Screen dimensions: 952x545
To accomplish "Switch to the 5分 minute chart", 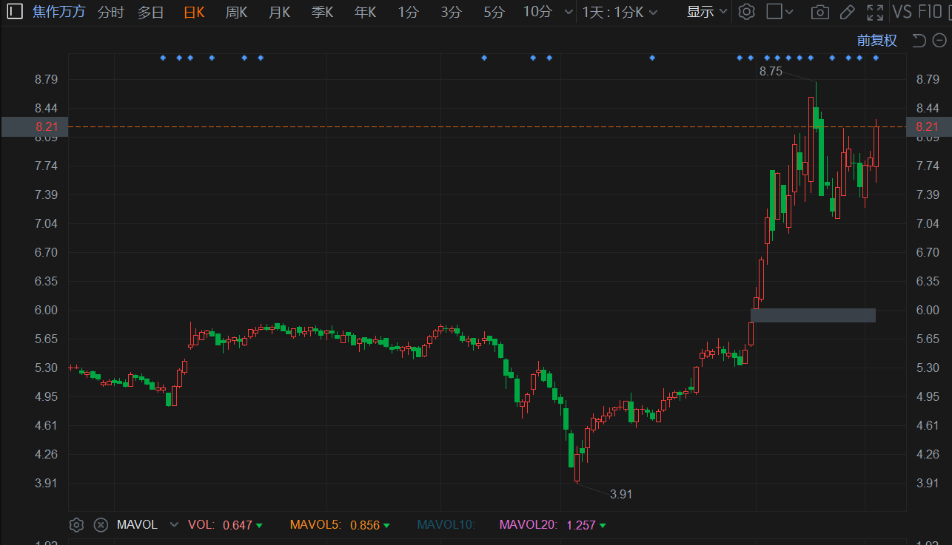I will pos(494,12).
